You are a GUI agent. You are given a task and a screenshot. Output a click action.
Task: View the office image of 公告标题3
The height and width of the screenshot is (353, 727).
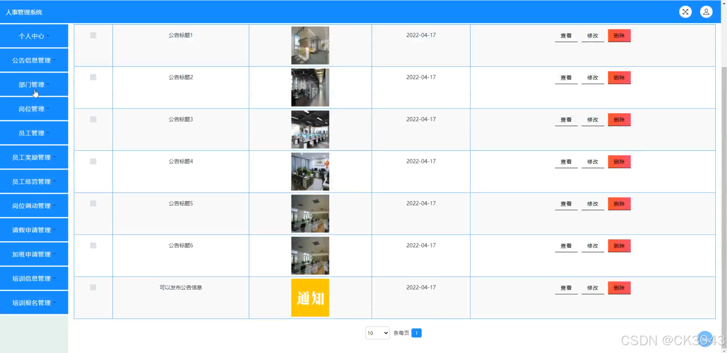point(310,130)
